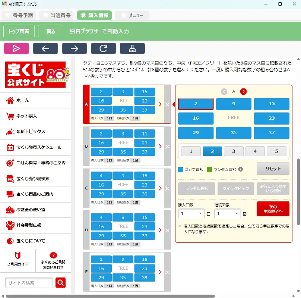Select row count 4 in the panel
Screen dimensions: 301x298
click(255, 151)
